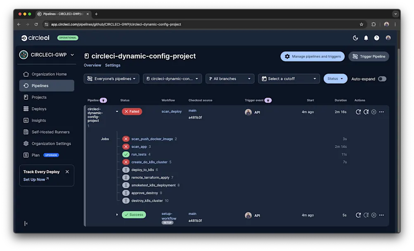Bookmark this page star icon
The image size is (414, 251).
[362, 24]
